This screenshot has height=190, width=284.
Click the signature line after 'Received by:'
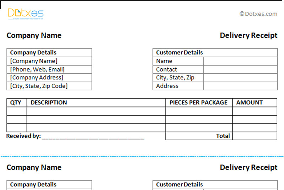(x=93, y=138)
